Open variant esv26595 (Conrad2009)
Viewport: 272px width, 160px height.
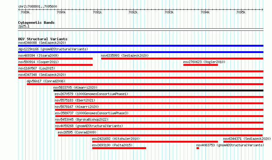[x=77, y=132]
